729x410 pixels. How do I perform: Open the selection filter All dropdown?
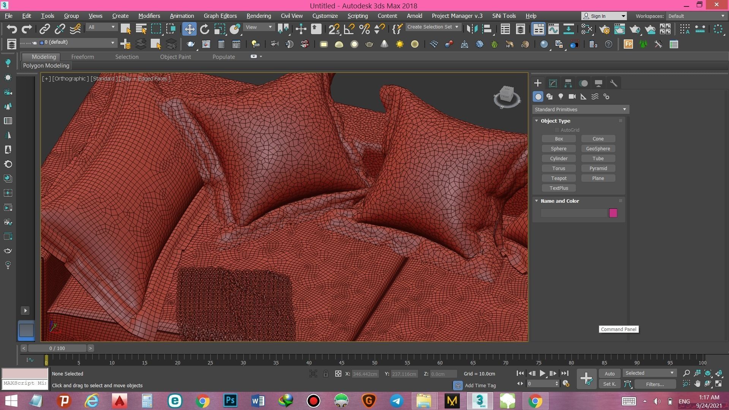101,27
